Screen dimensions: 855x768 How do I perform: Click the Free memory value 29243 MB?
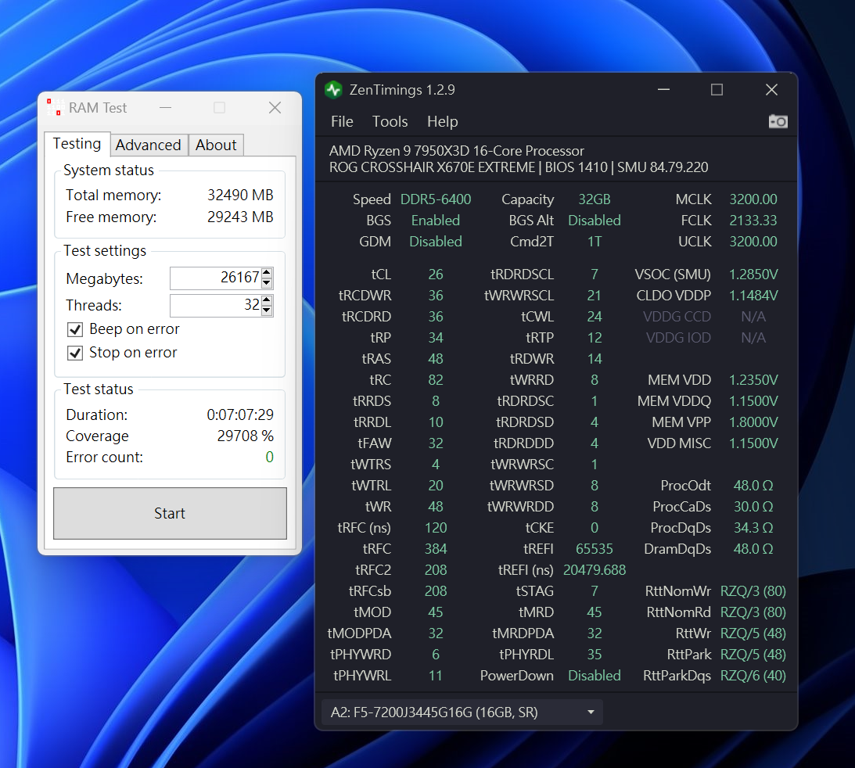240,217
